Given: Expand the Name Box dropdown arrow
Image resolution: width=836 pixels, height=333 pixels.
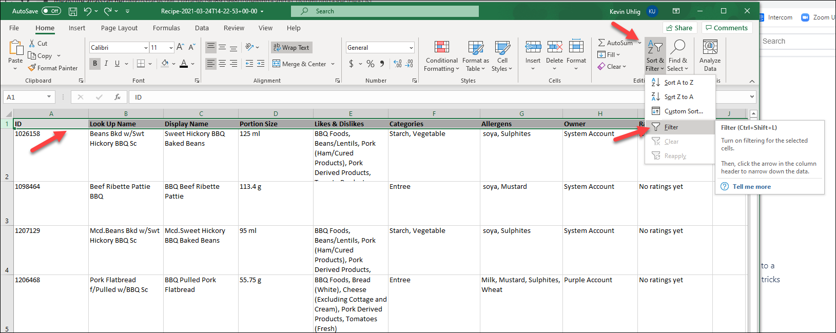Looking at the screenshot, I should tap(49, 97).
